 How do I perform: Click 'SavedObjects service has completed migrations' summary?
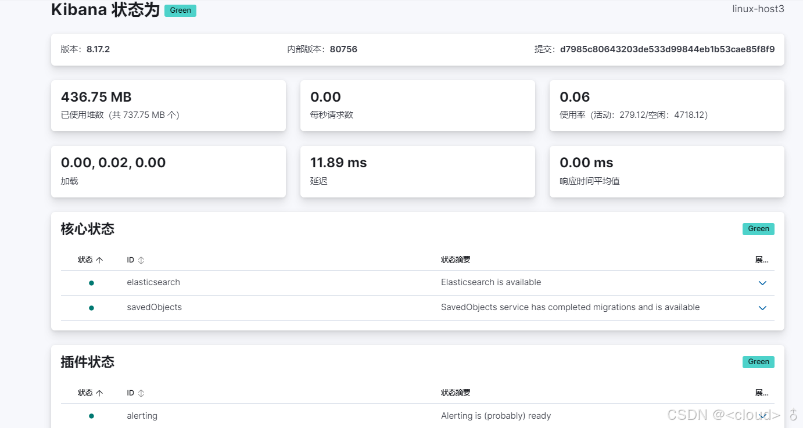[x=570, y=307]
